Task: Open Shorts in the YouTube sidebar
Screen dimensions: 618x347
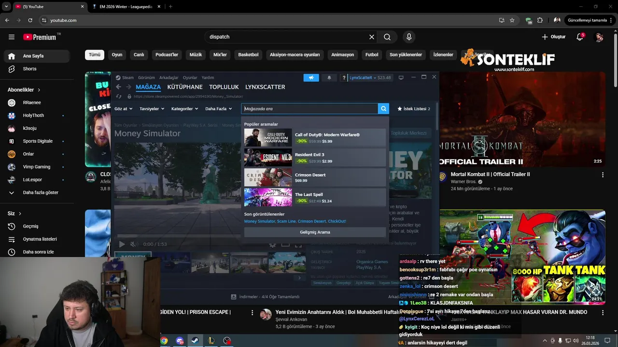Action: 29,69
